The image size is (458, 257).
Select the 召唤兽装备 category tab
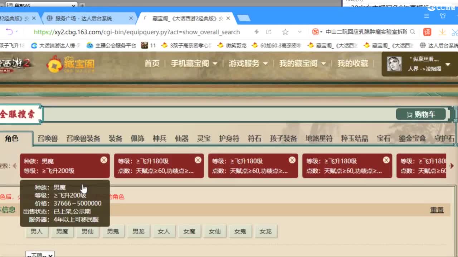point(83,138)
